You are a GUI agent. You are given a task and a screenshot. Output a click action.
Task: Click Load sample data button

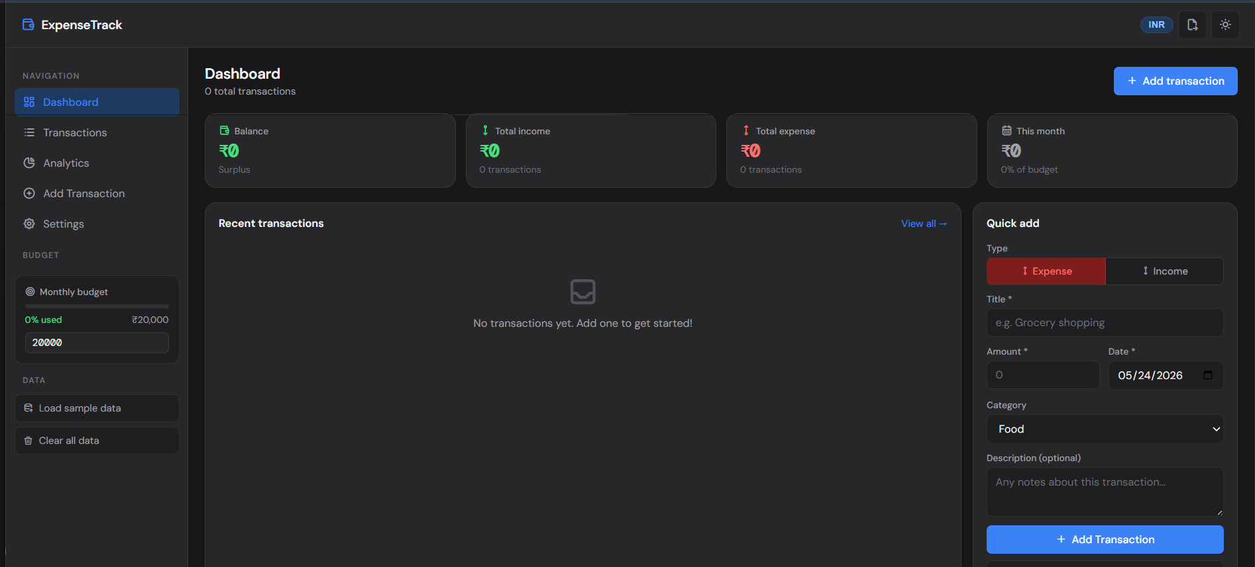[97, 408]
